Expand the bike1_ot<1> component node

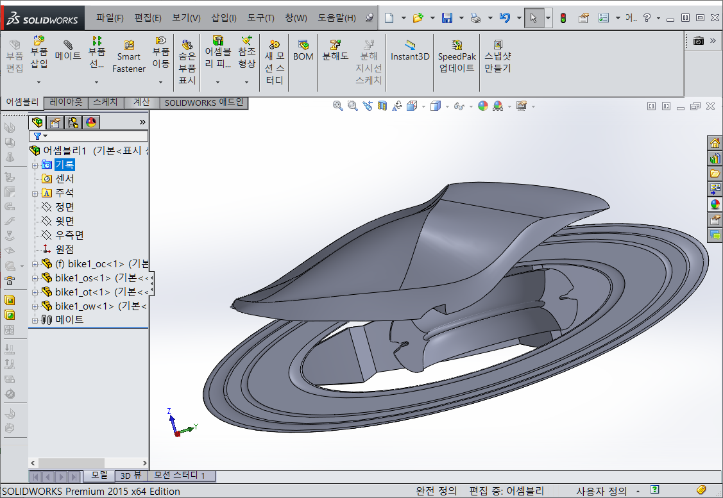[x=35, y=292]
